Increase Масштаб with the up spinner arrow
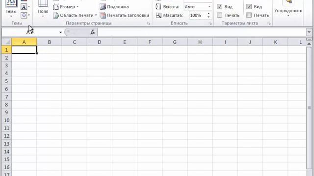This screenshot has width=314, height=176. pos(209,14)
